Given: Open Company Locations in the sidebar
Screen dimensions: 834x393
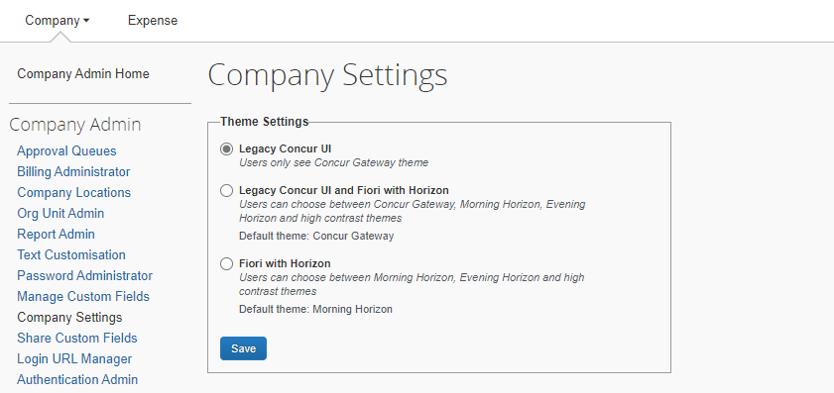Looking at the screenshot, I should [74, 192].
